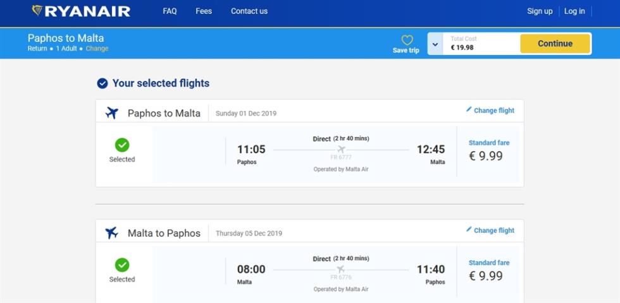This screenshot has height=303, width=620.
Task: Click the Ryanair harp logo
Action: (37, 10)
